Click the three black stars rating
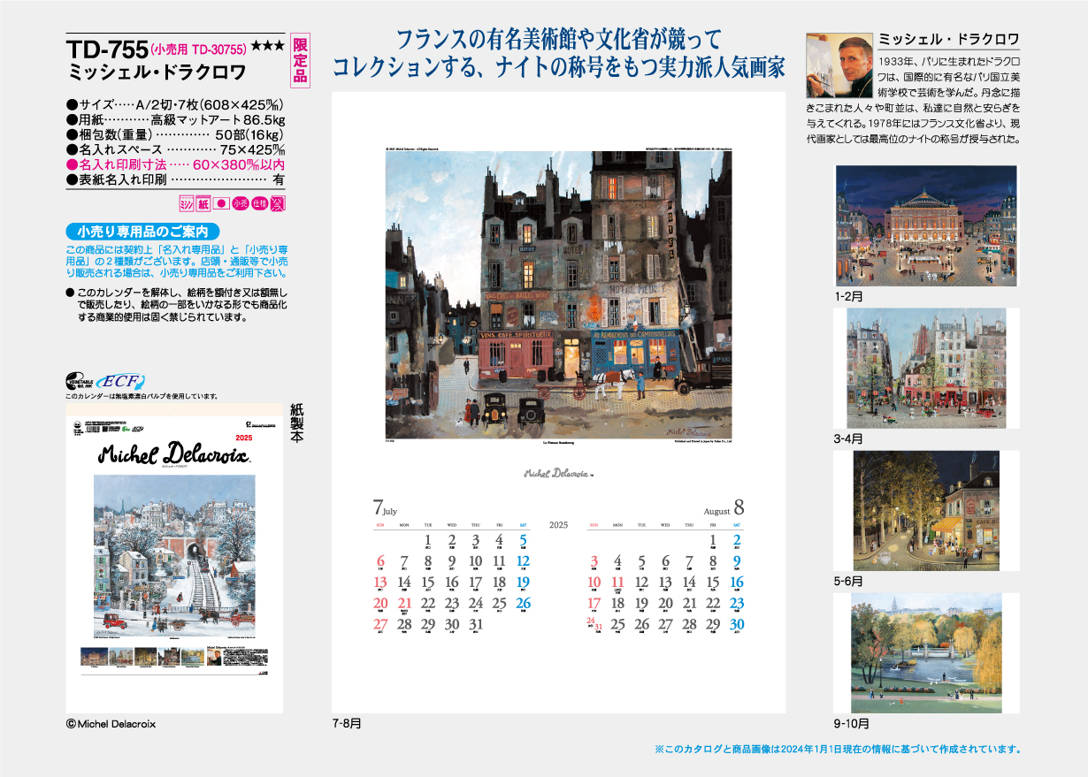 [267, 46]
